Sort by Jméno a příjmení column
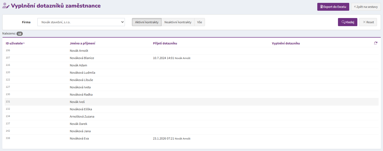Viewport: 383px width, 151px height. (x=82, y=43)
